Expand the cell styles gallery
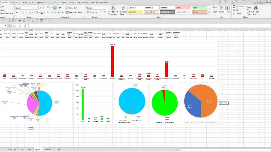The width and height of the screenshot is (271, 152). 209,13
